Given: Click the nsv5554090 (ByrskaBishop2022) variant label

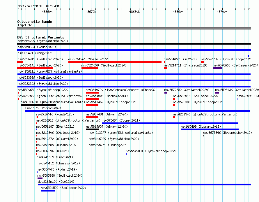Looking at the screenshot, I should [43, 41].
